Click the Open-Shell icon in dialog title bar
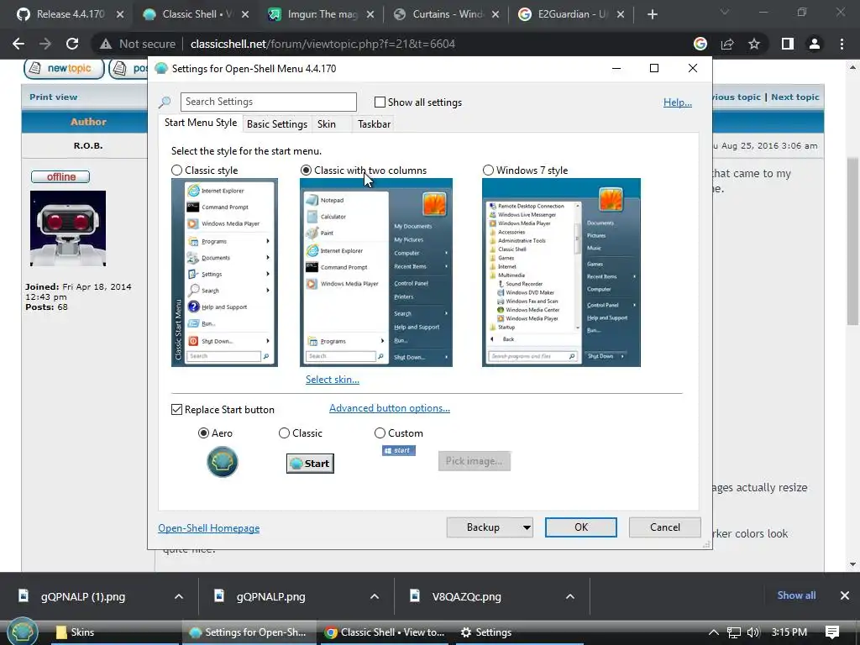The image size is (860, 645). pyautogui.click(x=161, y=69)
